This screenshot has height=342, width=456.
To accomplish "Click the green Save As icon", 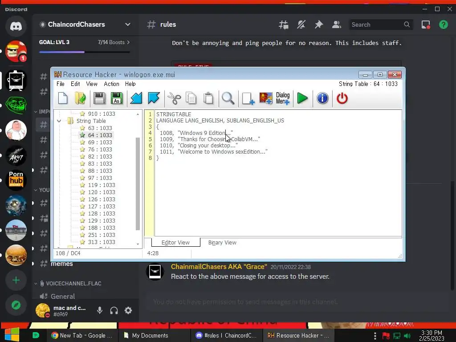I will [117, 98].
